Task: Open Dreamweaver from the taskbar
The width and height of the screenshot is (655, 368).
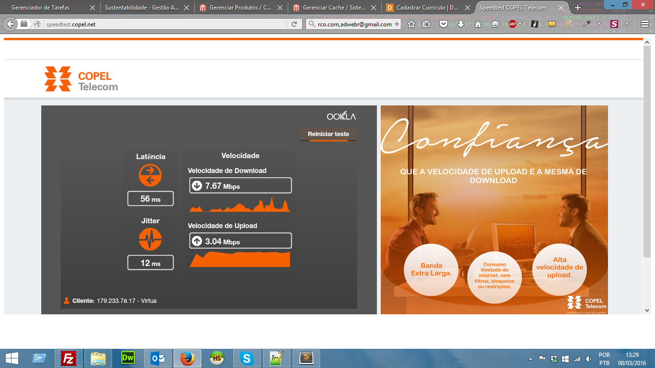Action: [x=128, y=358]
